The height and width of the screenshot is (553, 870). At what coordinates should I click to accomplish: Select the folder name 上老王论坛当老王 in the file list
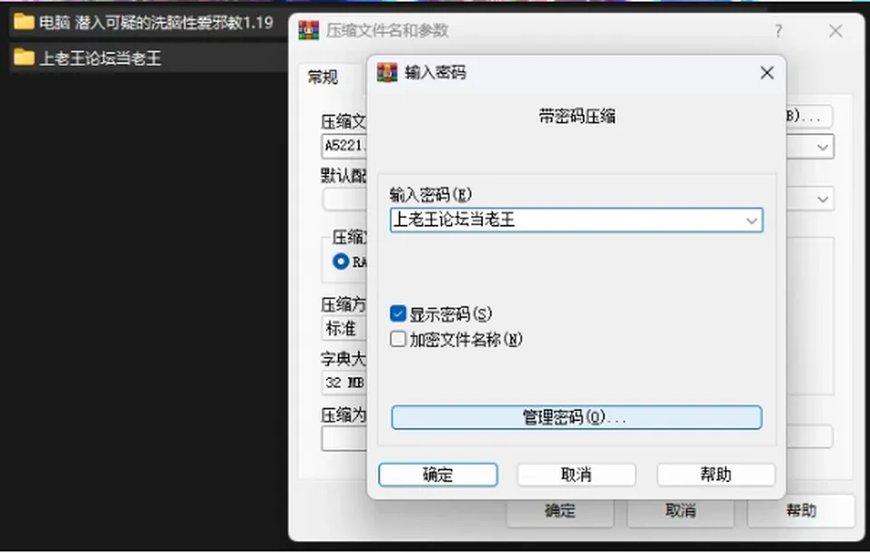(101, 58)
